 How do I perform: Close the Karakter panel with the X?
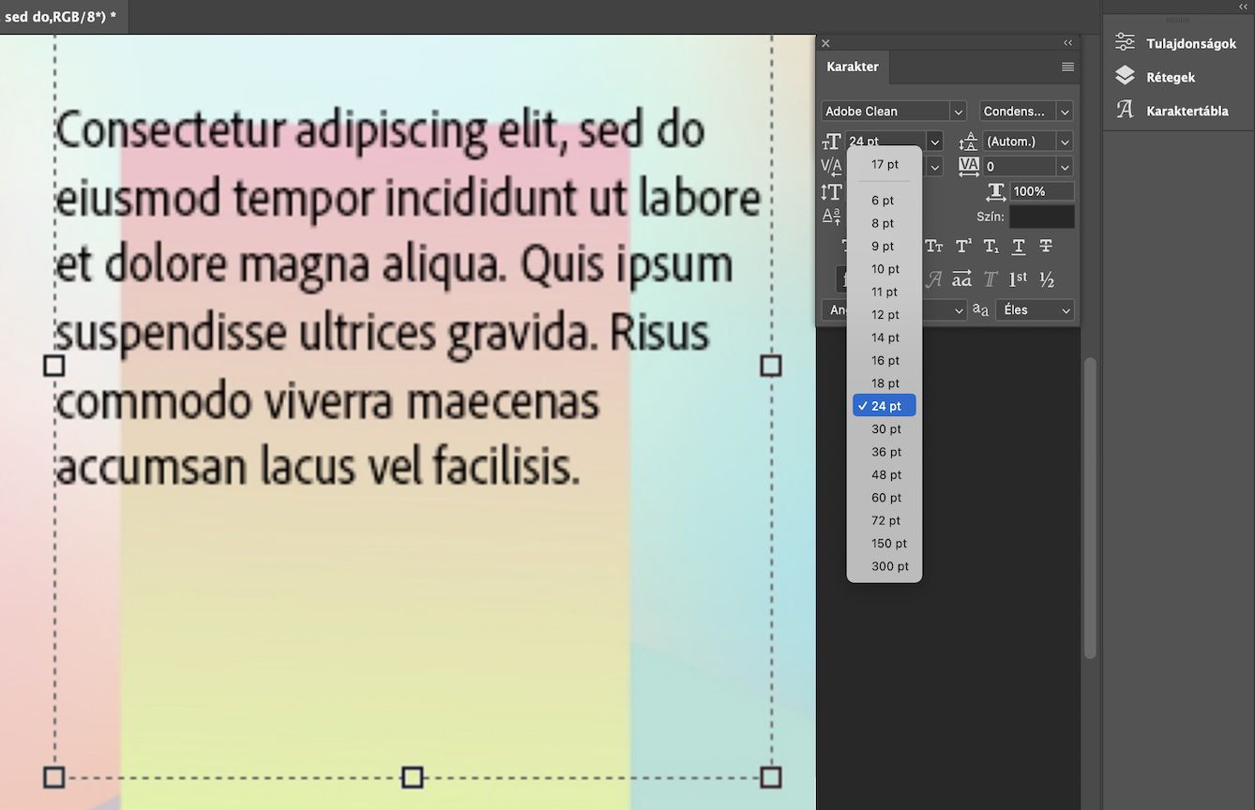pyautogui.click(x=825, y=43)
